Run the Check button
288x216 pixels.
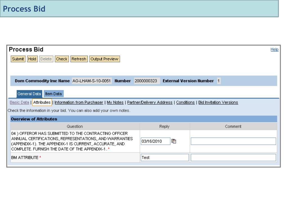(62, 59)
